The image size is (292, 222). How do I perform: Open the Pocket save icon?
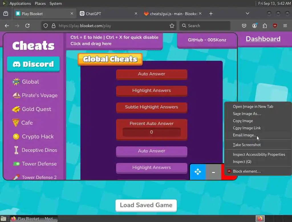[x=244, y=26]
